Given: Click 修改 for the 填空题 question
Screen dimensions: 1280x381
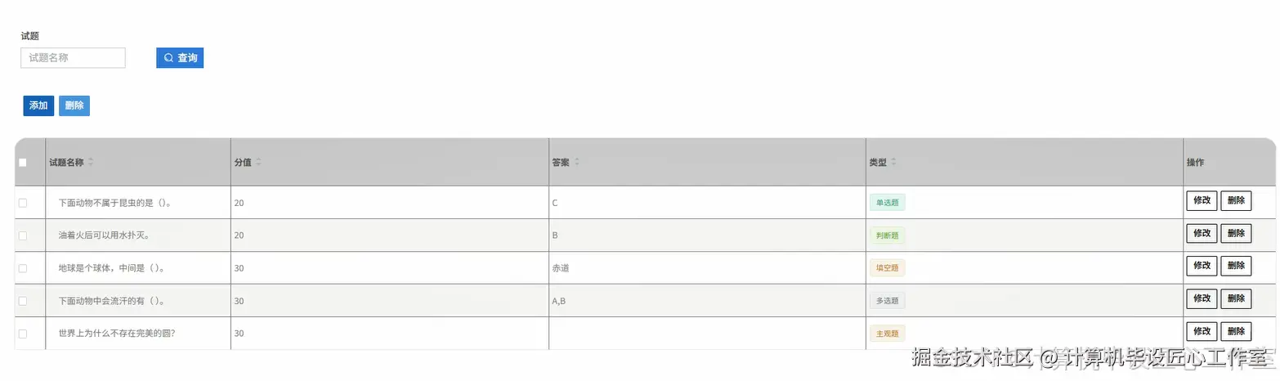Looking at the screenshot, I should point(1202,266).
